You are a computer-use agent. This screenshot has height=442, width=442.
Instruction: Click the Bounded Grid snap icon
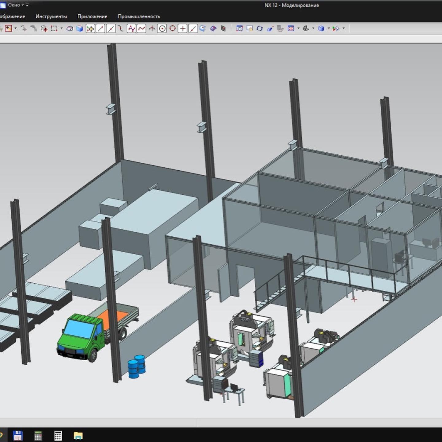click(x=223, y=29)
